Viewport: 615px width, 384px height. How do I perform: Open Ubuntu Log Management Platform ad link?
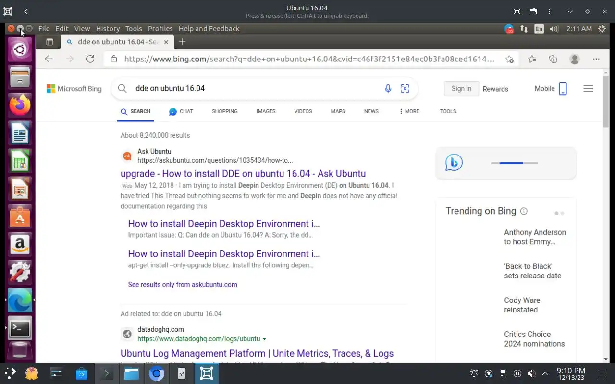coord(257,354)
